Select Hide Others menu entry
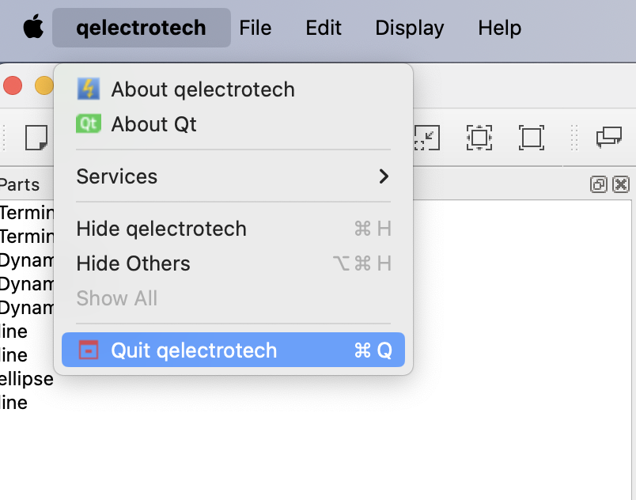The height and width of the screenshot is (500, 636). [x=133, y=263]
